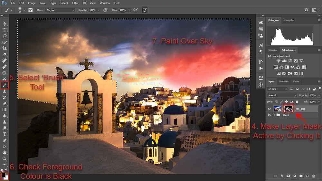322x181 pixels.
Task: Toggle airbrush-style build-up
Action: (136, 10)
